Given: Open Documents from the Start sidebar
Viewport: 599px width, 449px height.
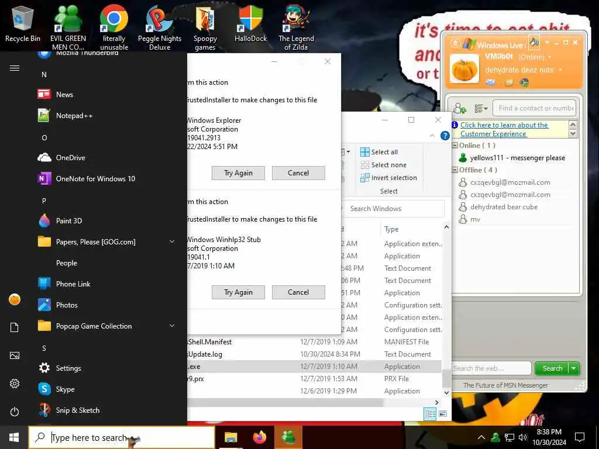Looking at the screenshot, I should 15,327.
